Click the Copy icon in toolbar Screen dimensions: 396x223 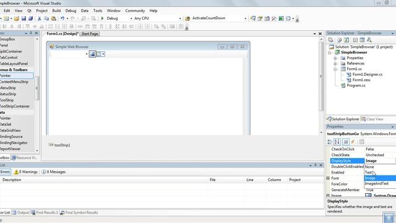tap(46, 19)
